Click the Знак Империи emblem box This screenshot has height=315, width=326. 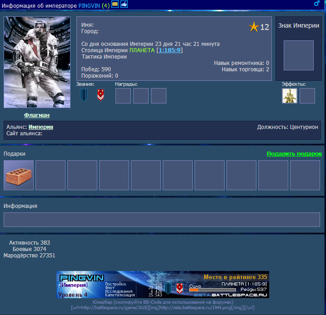pos(298,55)
